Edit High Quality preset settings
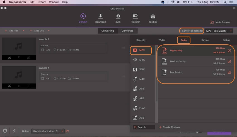Viewport: 237px width, 137px height. click(x=229, y=51)
